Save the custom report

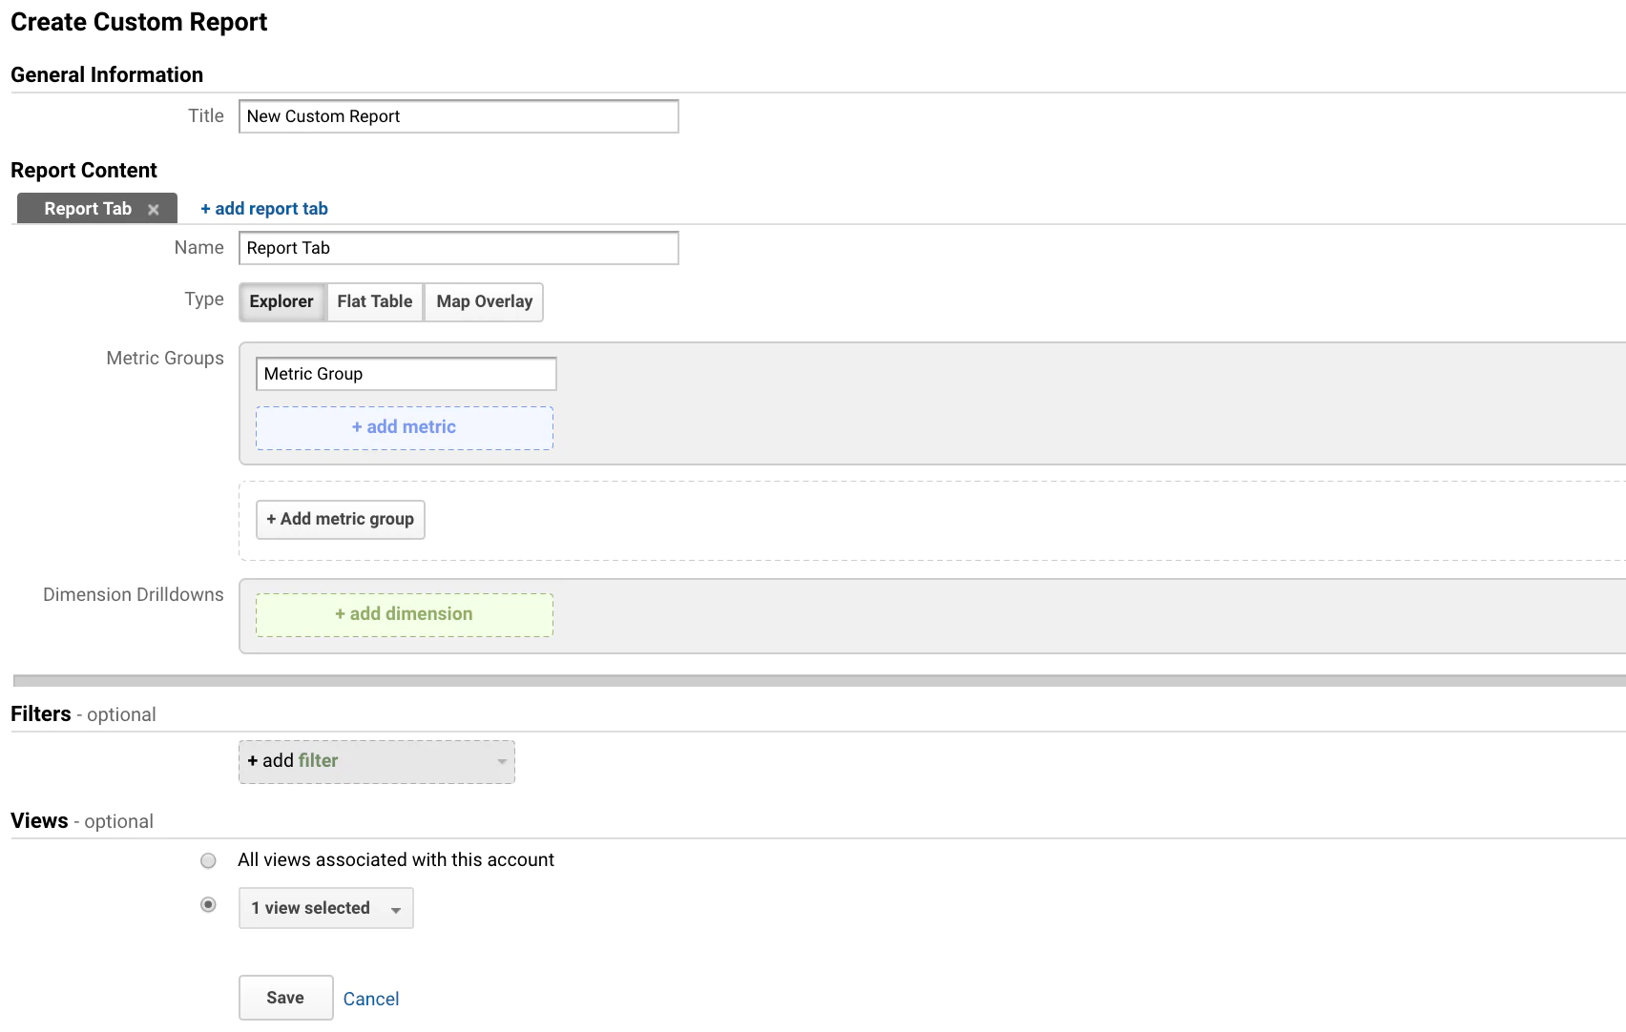click(x=285, y=999)
